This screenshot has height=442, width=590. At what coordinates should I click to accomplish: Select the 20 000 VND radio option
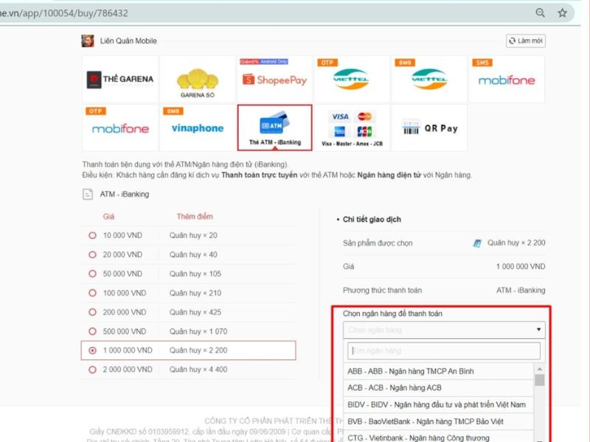coord(92,254)
